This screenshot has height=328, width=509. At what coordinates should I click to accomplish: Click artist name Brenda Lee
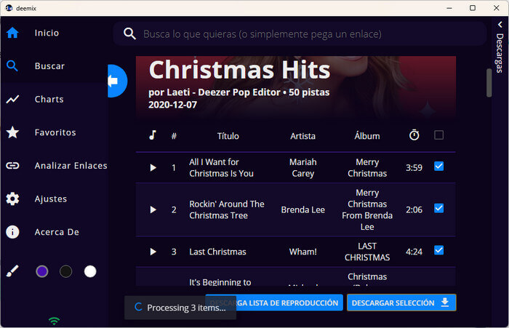(x=303, y=209)
